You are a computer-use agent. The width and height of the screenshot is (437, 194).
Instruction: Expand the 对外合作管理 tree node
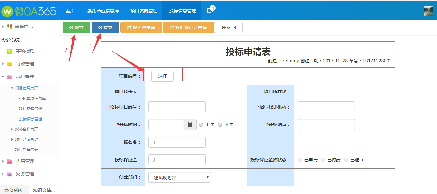(12, 129)
